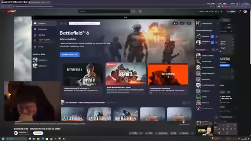Collapse the friends list chevron
This screenshot has width=251, height=141.
point(217,50)
